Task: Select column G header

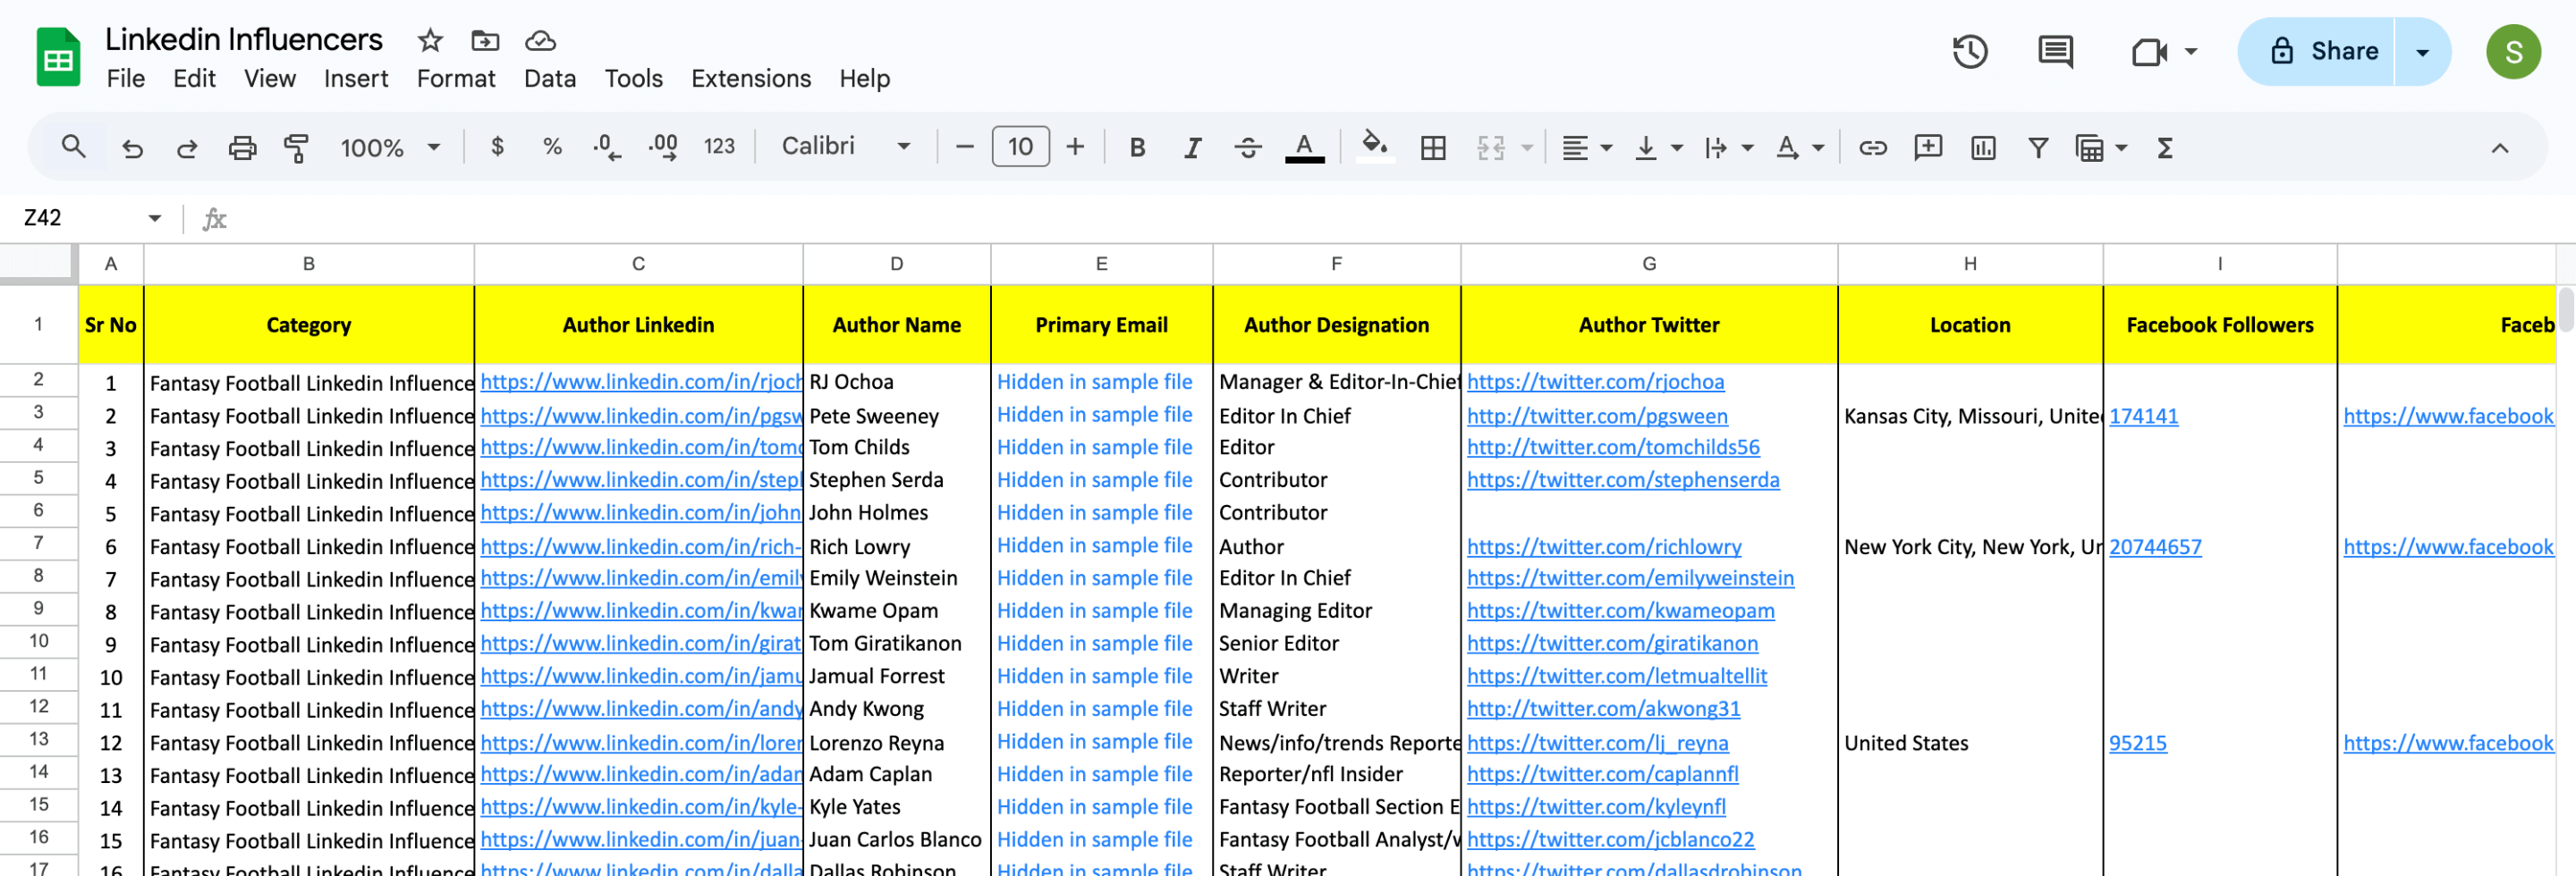Action: point(1649,264)
